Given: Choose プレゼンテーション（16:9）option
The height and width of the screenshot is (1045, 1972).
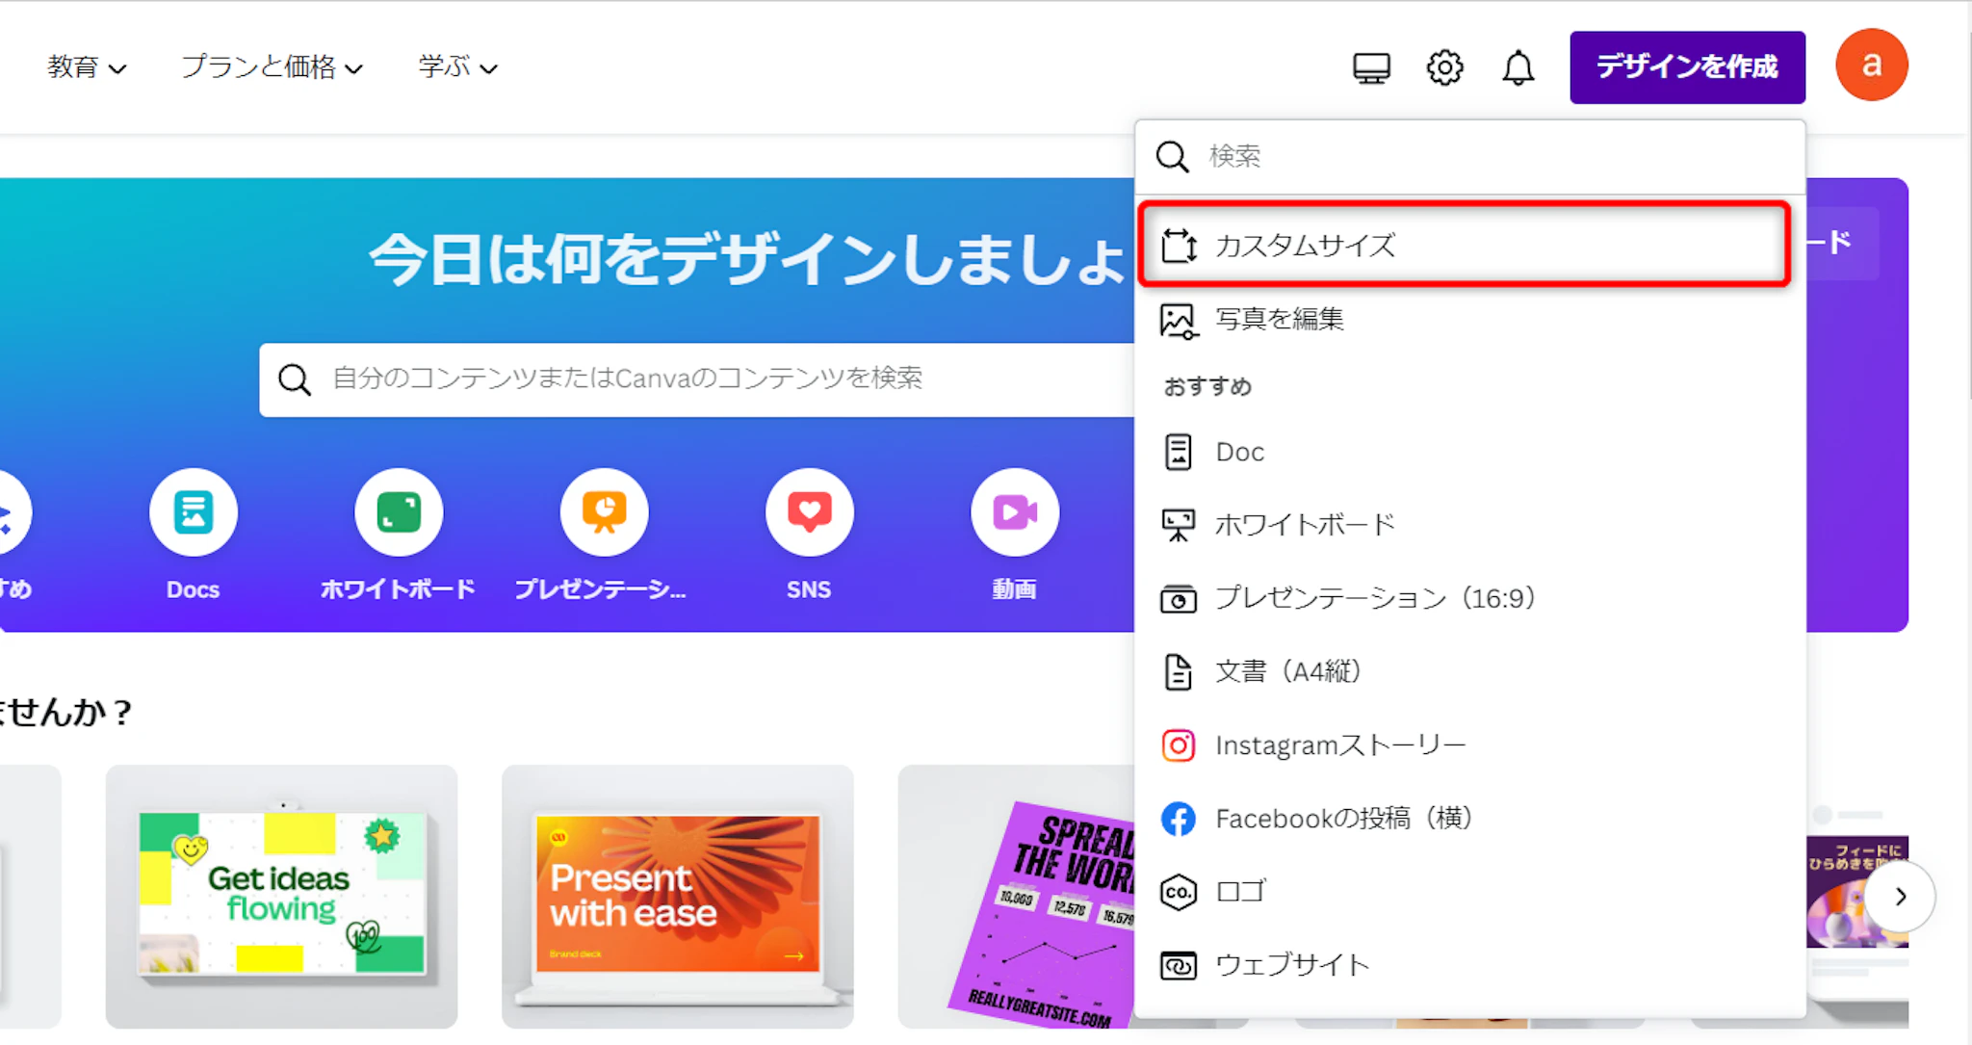Looking at the screenshot, I should tap(1374, 598).
